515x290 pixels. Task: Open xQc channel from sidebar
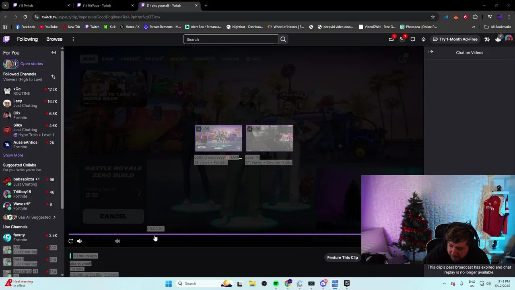click(31, 91)
